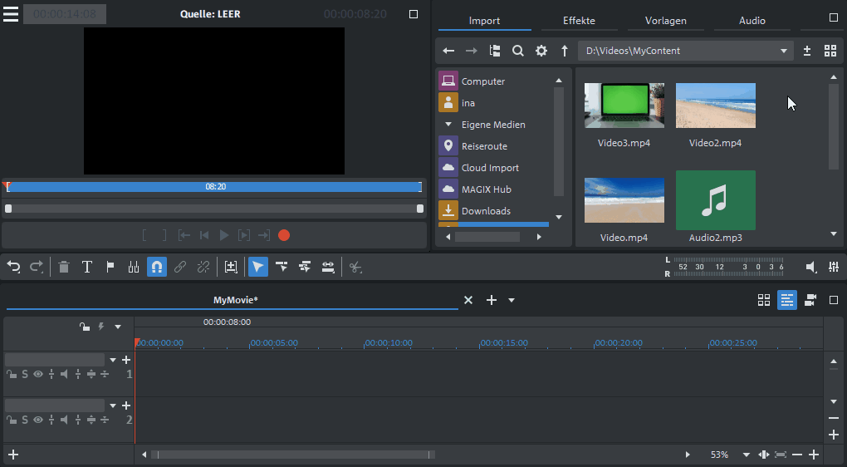
Task: Click the razor scissors cut tool
Action: click(355, 267)
